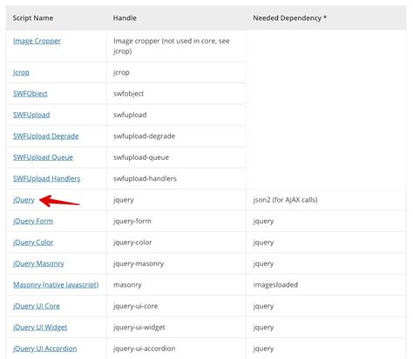Viewport: 413px width, 359px height.
Task: Select the 'jquery-form' handle cell
Action: [176, 221]
